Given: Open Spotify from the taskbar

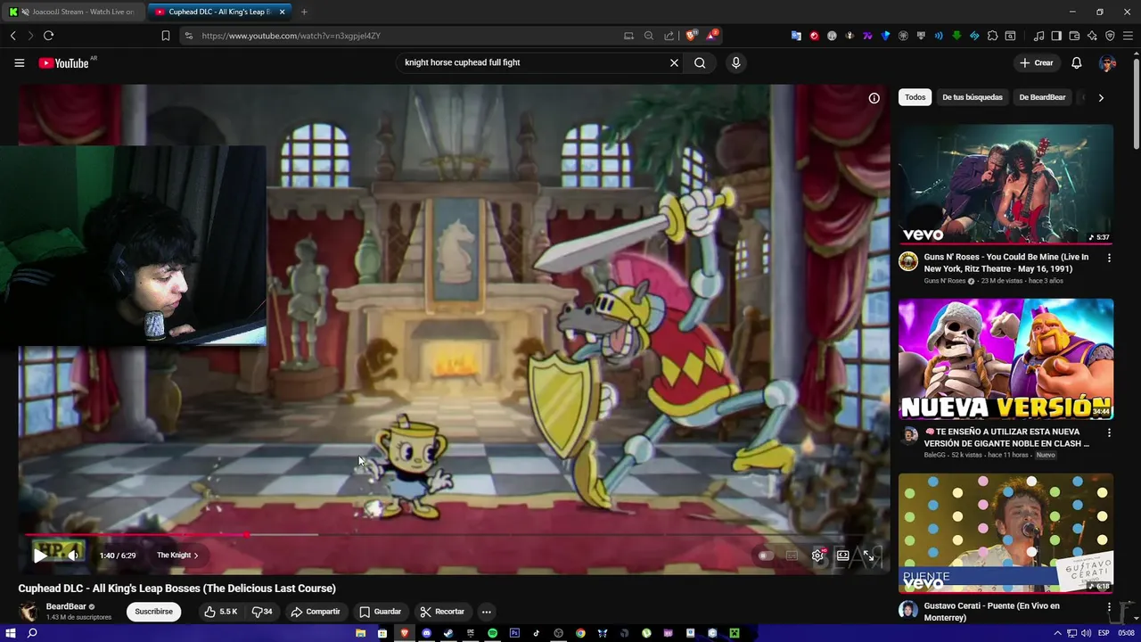Looking at the screenshot, I should 492,633.
